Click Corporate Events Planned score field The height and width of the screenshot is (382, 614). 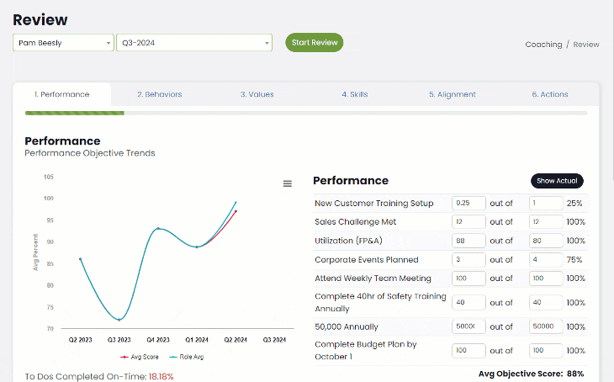point(468,259)
